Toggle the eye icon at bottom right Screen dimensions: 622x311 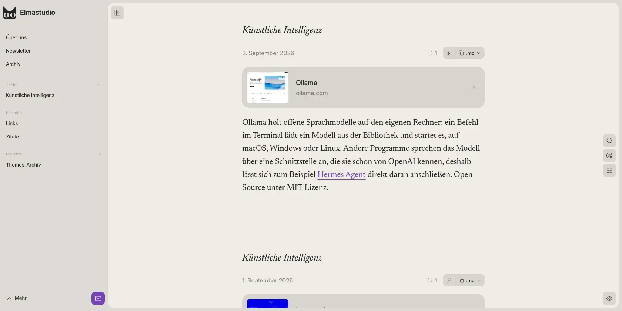[609, 298]
